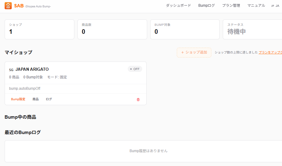Click the SAB house logo icon
This screenshot has width=282, height=166.
point(8,6)
